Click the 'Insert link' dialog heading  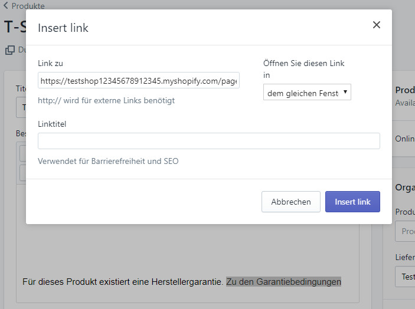63,28
